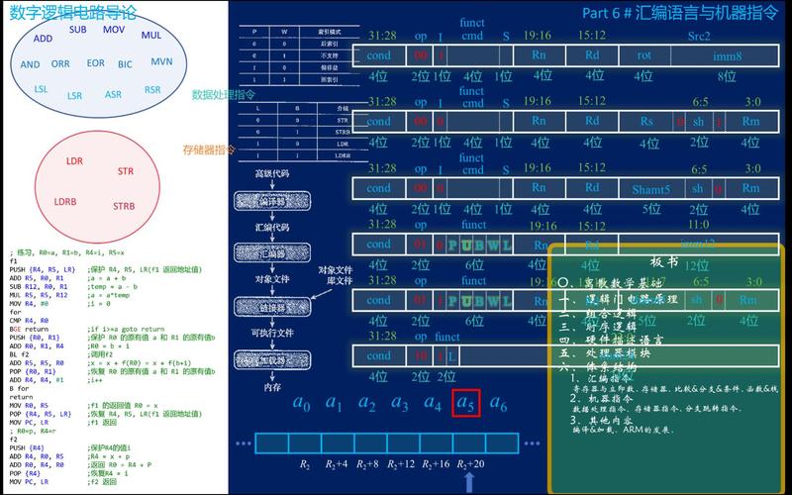This screenshot has width=792, height=495.
Task: Click the 加载器 box in flowchart
Action: (x=272, y=360)
